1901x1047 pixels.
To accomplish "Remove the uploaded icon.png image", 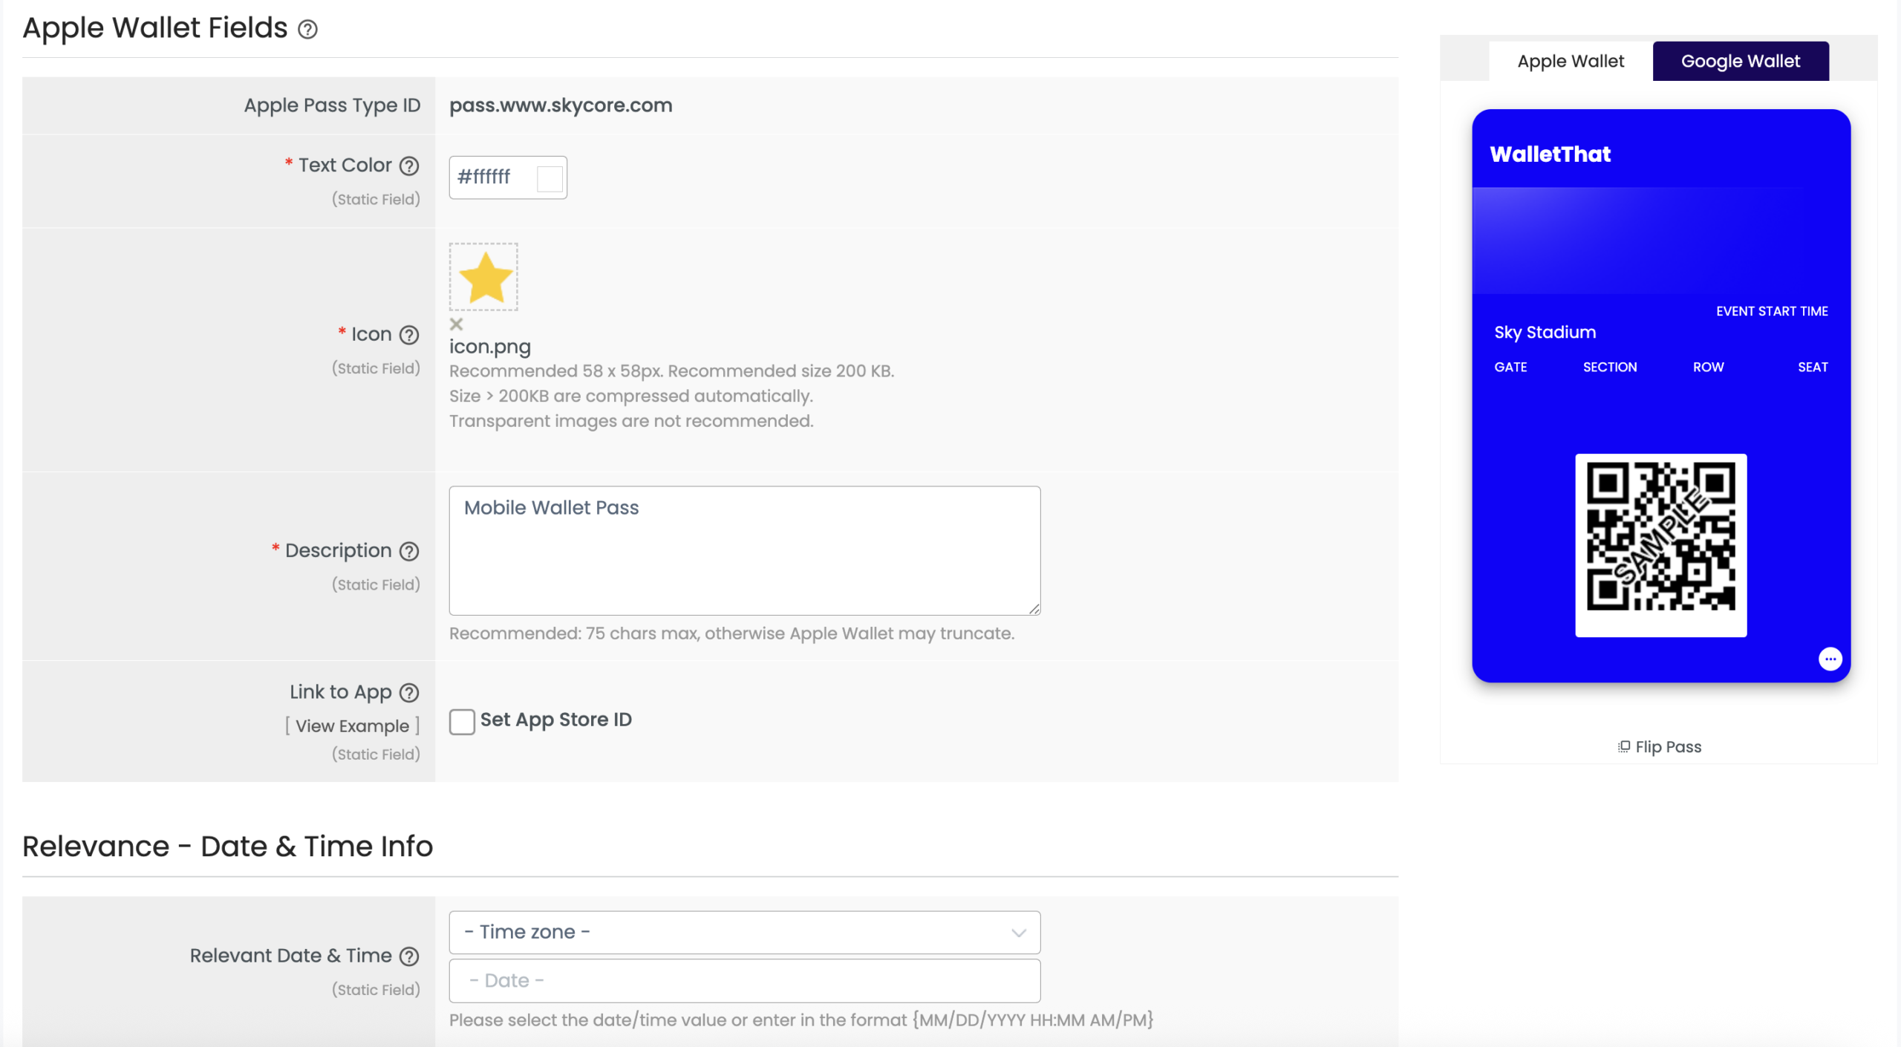I will click(x=456, y=324).
